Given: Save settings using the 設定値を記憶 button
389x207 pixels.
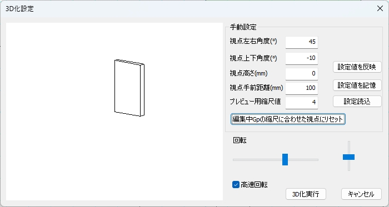Looking at the screenshot, I should click(x=357, y=85).
